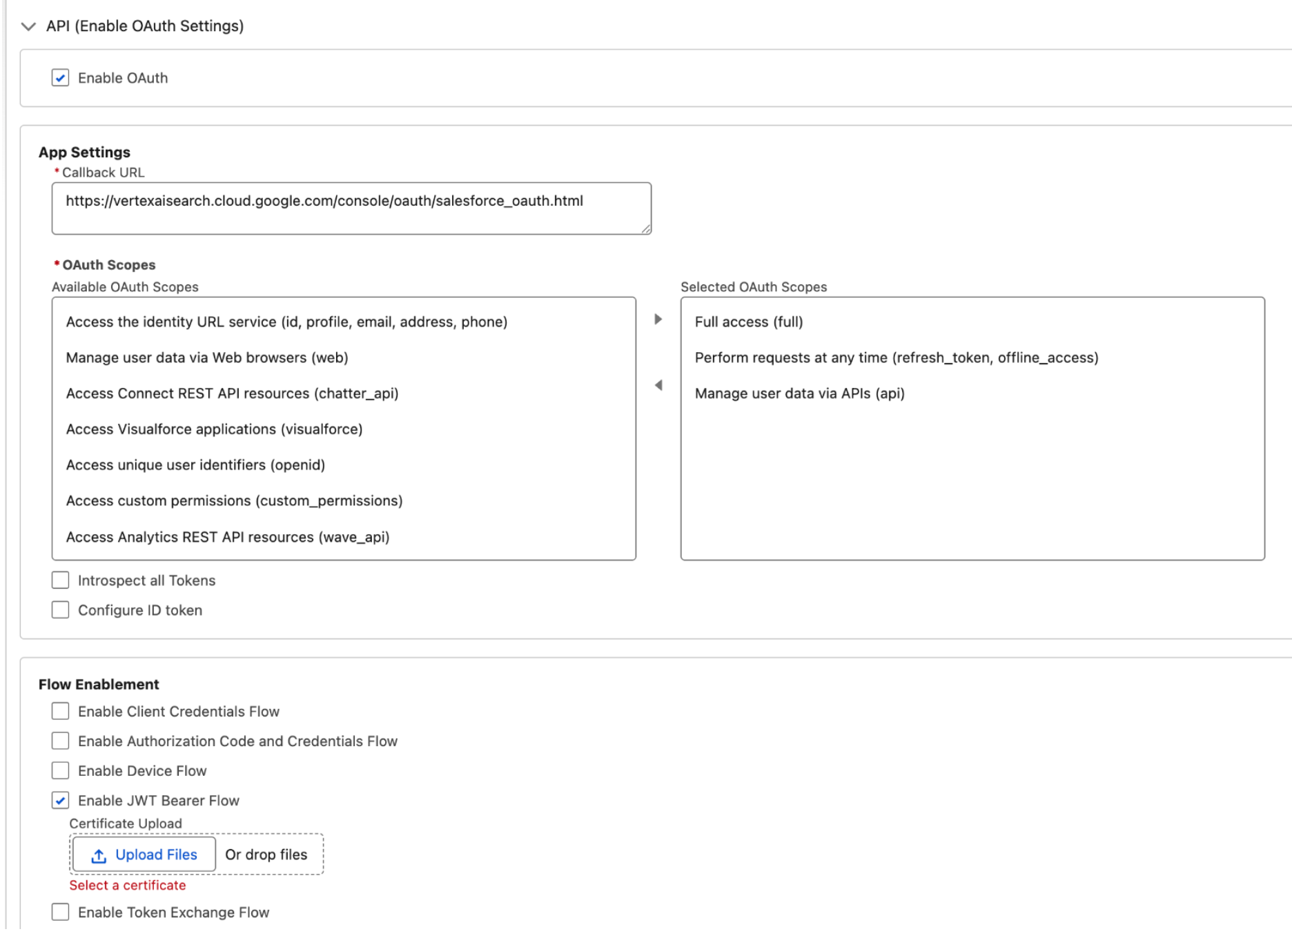Enable Authorization Code and Credentials Flow
Viewport: 1292px width, 936px height.
point(60,741)
